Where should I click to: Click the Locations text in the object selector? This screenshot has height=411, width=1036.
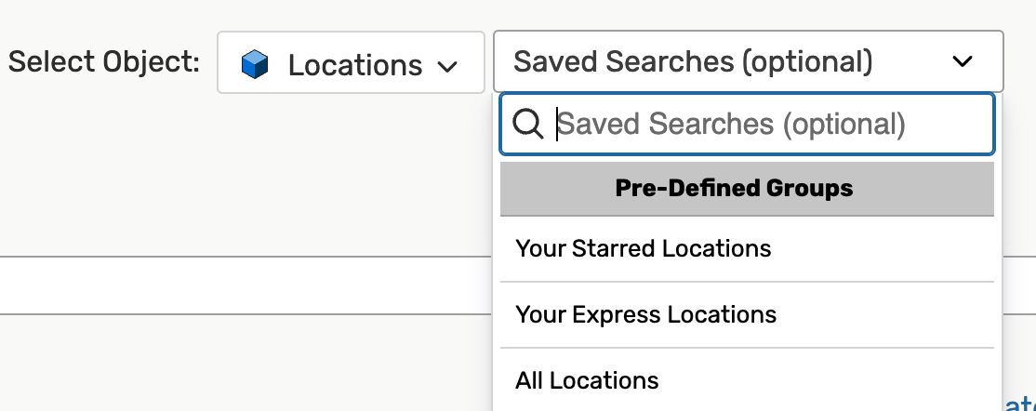355,65
